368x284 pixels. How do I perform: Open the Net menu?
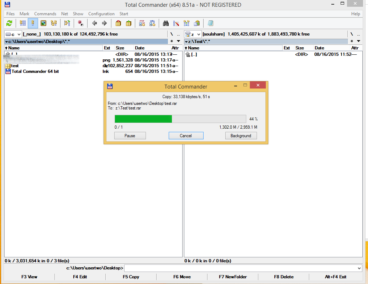point(64,14)
